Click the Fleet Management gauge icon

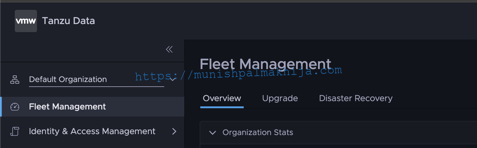click(x=15, y=107)
